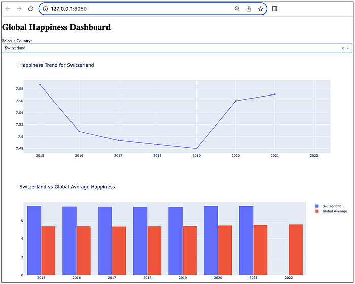Click the 2015 data point on trend line
The width and height of the screenshot is (355, 284).
click(40, 85)
